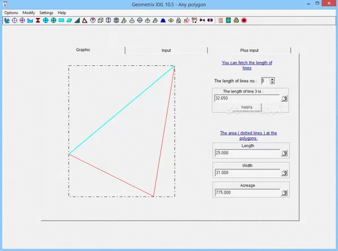Click the Length field showing 25.000

click(247, 153)
